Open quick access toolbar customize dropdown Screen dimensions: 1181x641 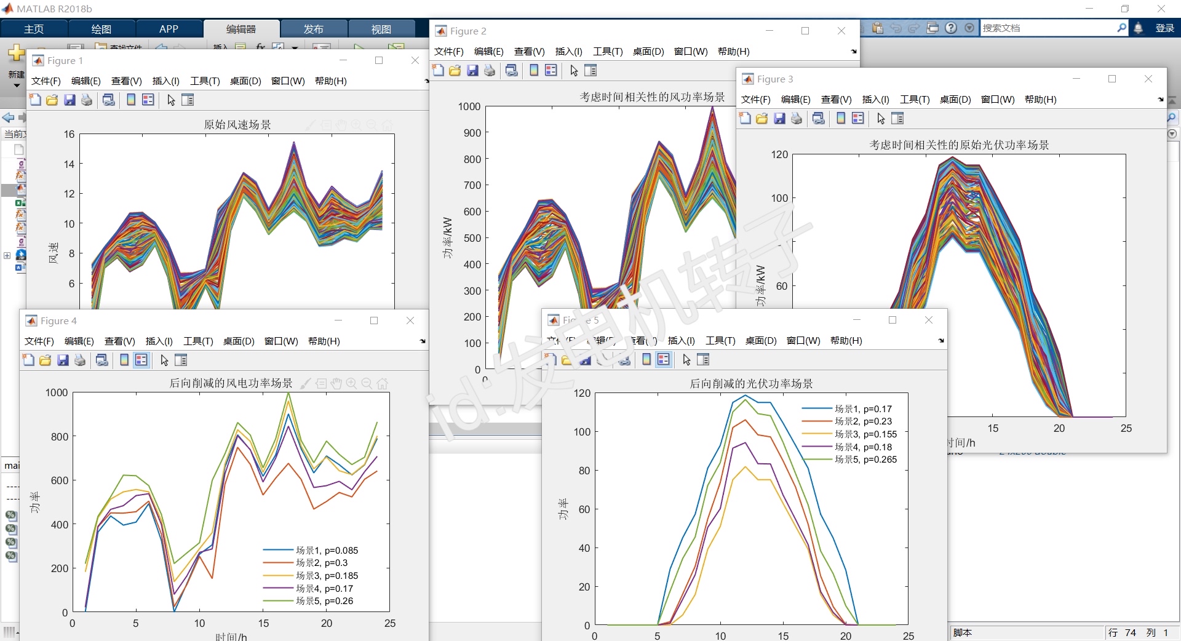[x=970, y=28]
